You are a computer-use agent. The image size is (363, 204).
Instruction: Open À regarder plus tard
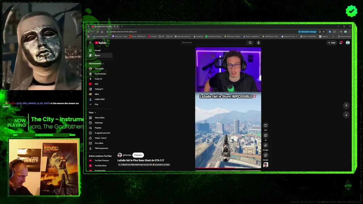pos(100,133)
